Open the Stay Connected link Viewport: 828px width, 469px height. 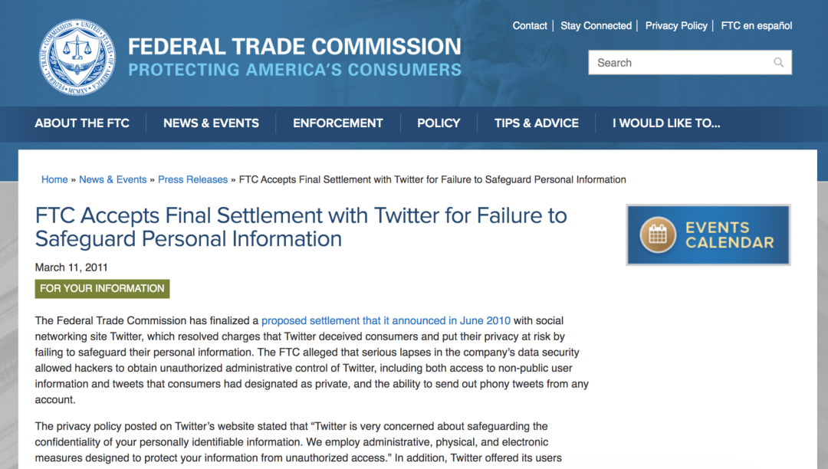[x=596, y=26]
